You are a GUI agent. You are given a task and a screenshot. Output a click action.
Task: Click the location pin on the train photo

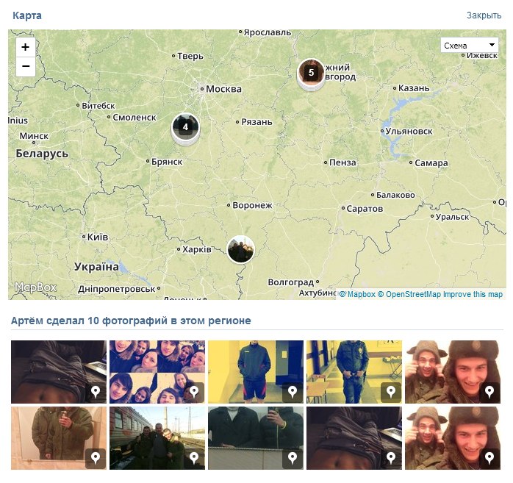coord(194,458)
